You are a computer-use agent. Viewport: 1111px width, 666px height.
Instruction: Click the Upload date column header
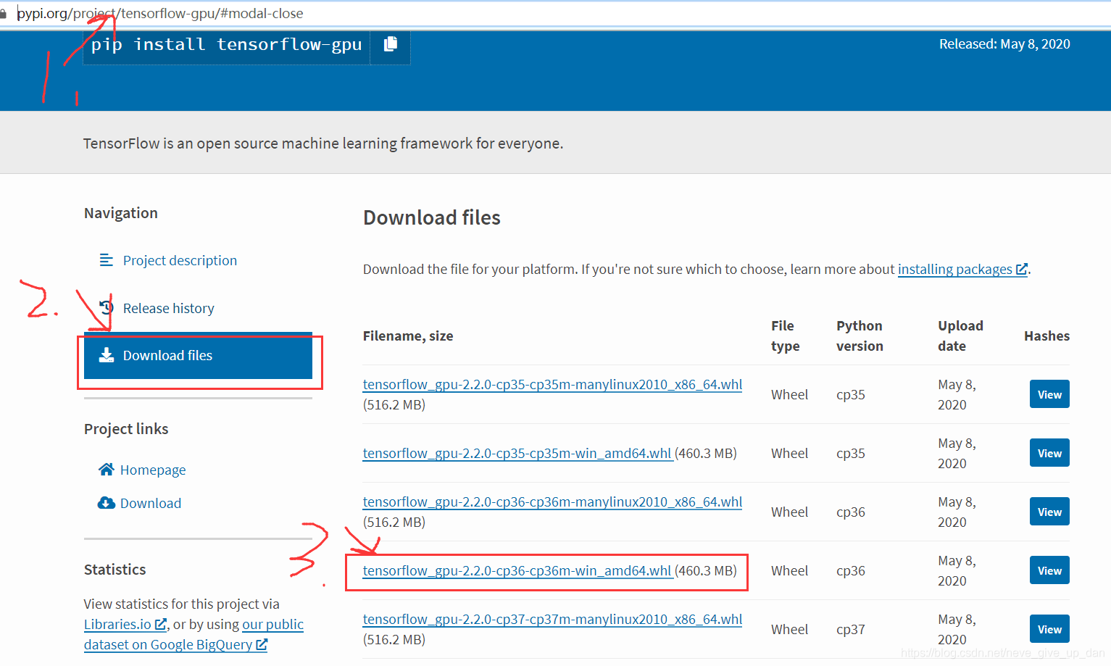tap(960, 336)
